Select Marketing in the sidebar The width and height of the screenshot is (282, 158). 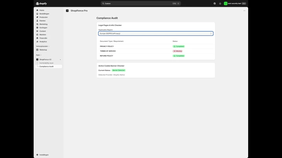[43, 24]
